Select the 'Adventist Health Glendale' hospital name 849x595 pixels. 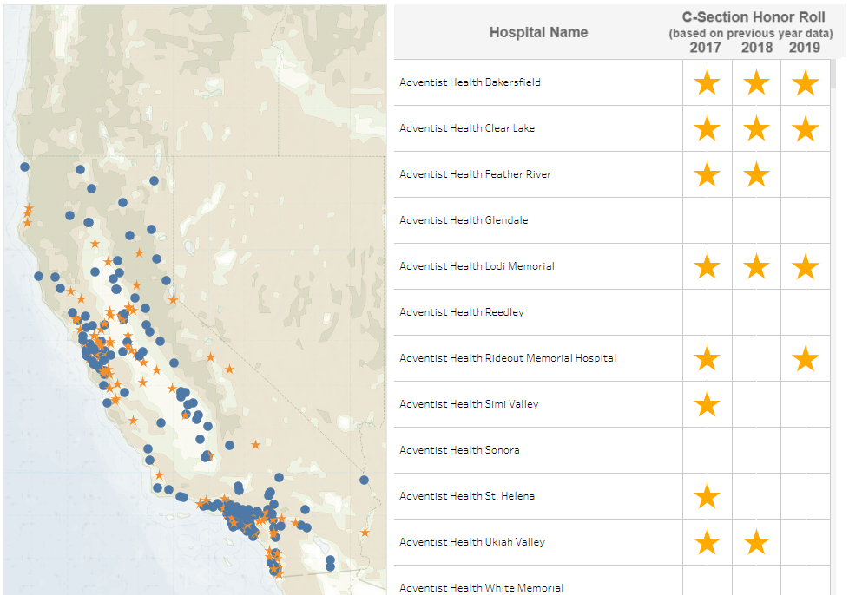464,220
